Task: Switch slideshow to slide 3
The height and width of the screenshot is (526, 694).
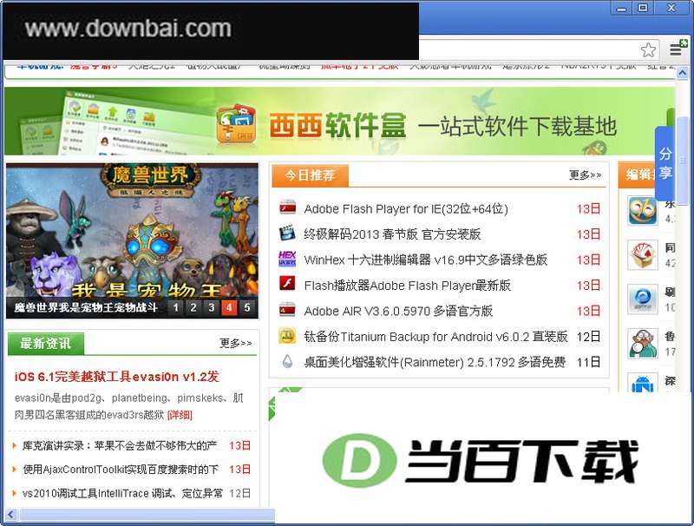Action: pyautogui.click(x=212, y=307)
